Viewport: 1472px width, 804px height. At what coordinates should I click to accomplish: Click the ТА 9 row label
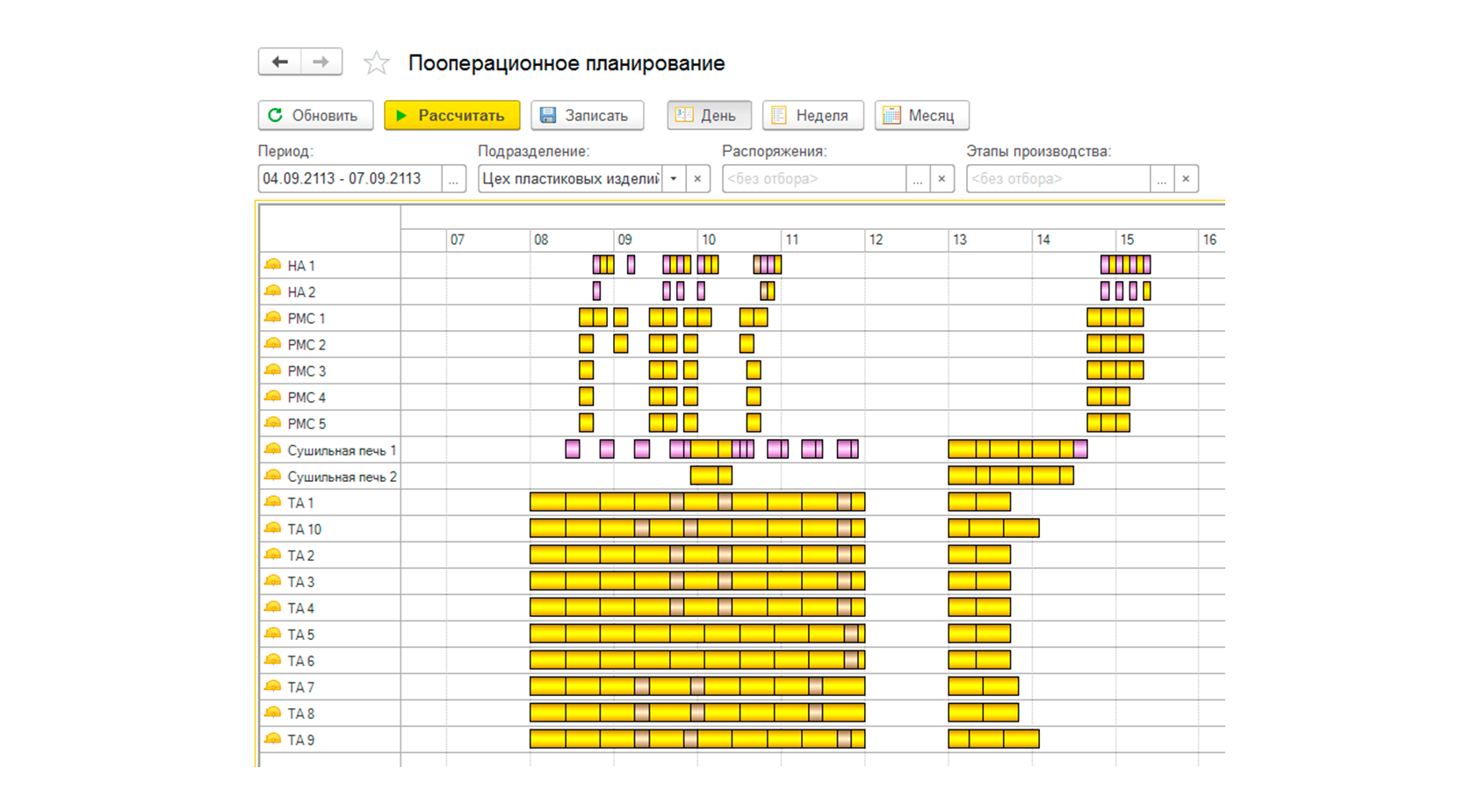click(x=301, y=740)
